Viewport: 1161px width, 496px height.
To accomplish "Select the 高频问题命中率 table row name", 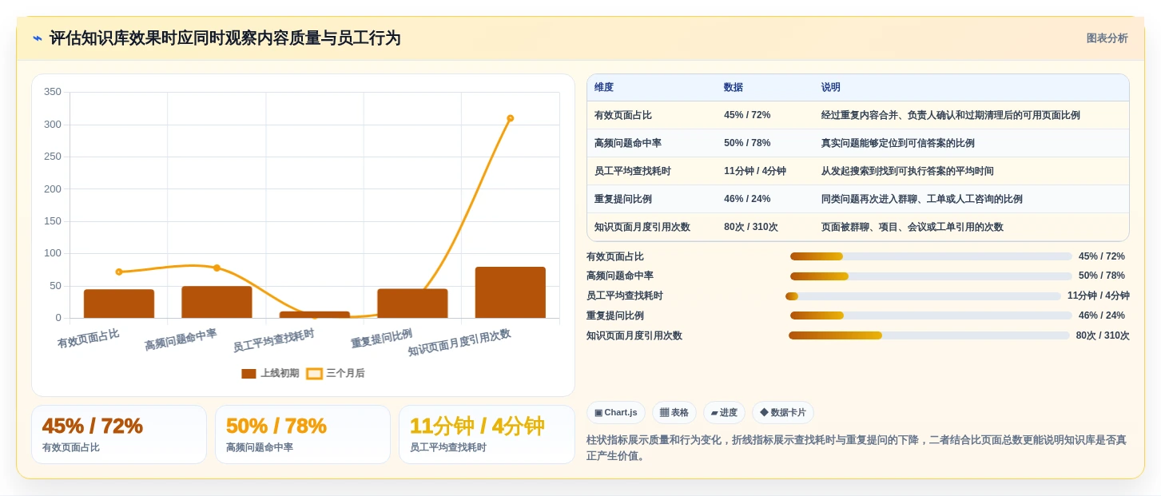I will click(628, 143).
